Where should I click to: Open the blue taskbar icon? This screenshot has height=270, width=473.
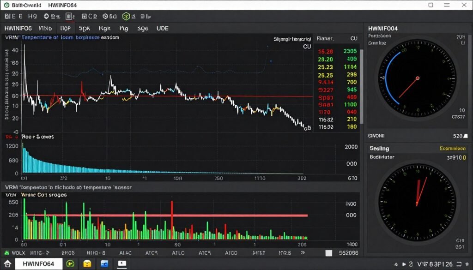pos(104,264)
